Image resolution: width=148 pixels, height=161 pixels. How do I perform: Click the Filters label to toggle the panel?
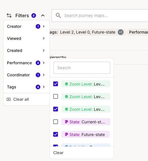(22, 15)
